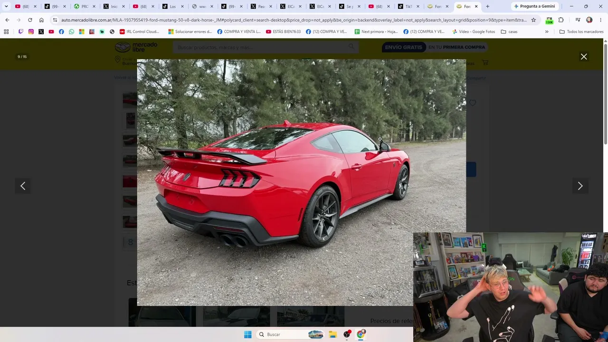This screenshot has width=608, height=342.
Task: Open a new browser tab
Action: pos(487,6)
